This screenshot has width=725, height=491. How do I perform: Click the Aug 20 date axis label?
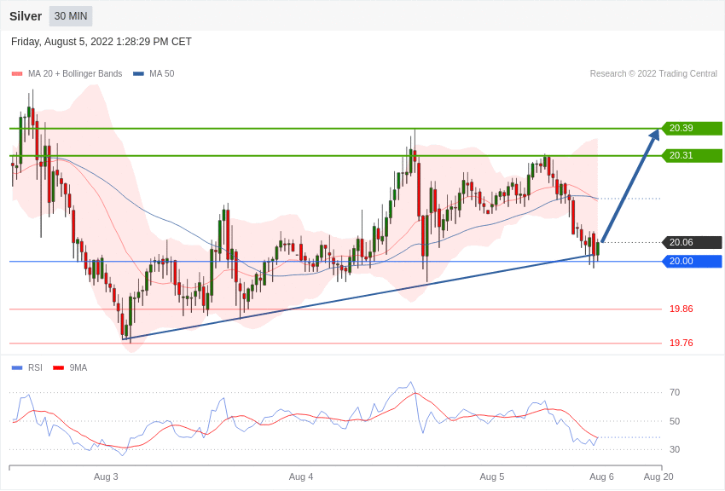coord(658,477)
